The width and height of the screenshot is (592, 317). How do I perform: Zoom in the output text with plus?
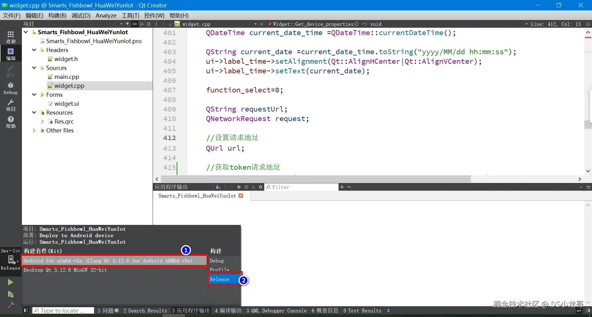(342, 187)
